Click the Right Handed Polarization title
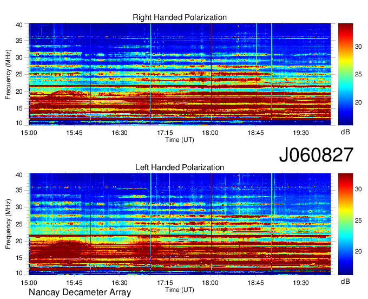368x299 pixels. pyautogui.click(x=180, y=17)
